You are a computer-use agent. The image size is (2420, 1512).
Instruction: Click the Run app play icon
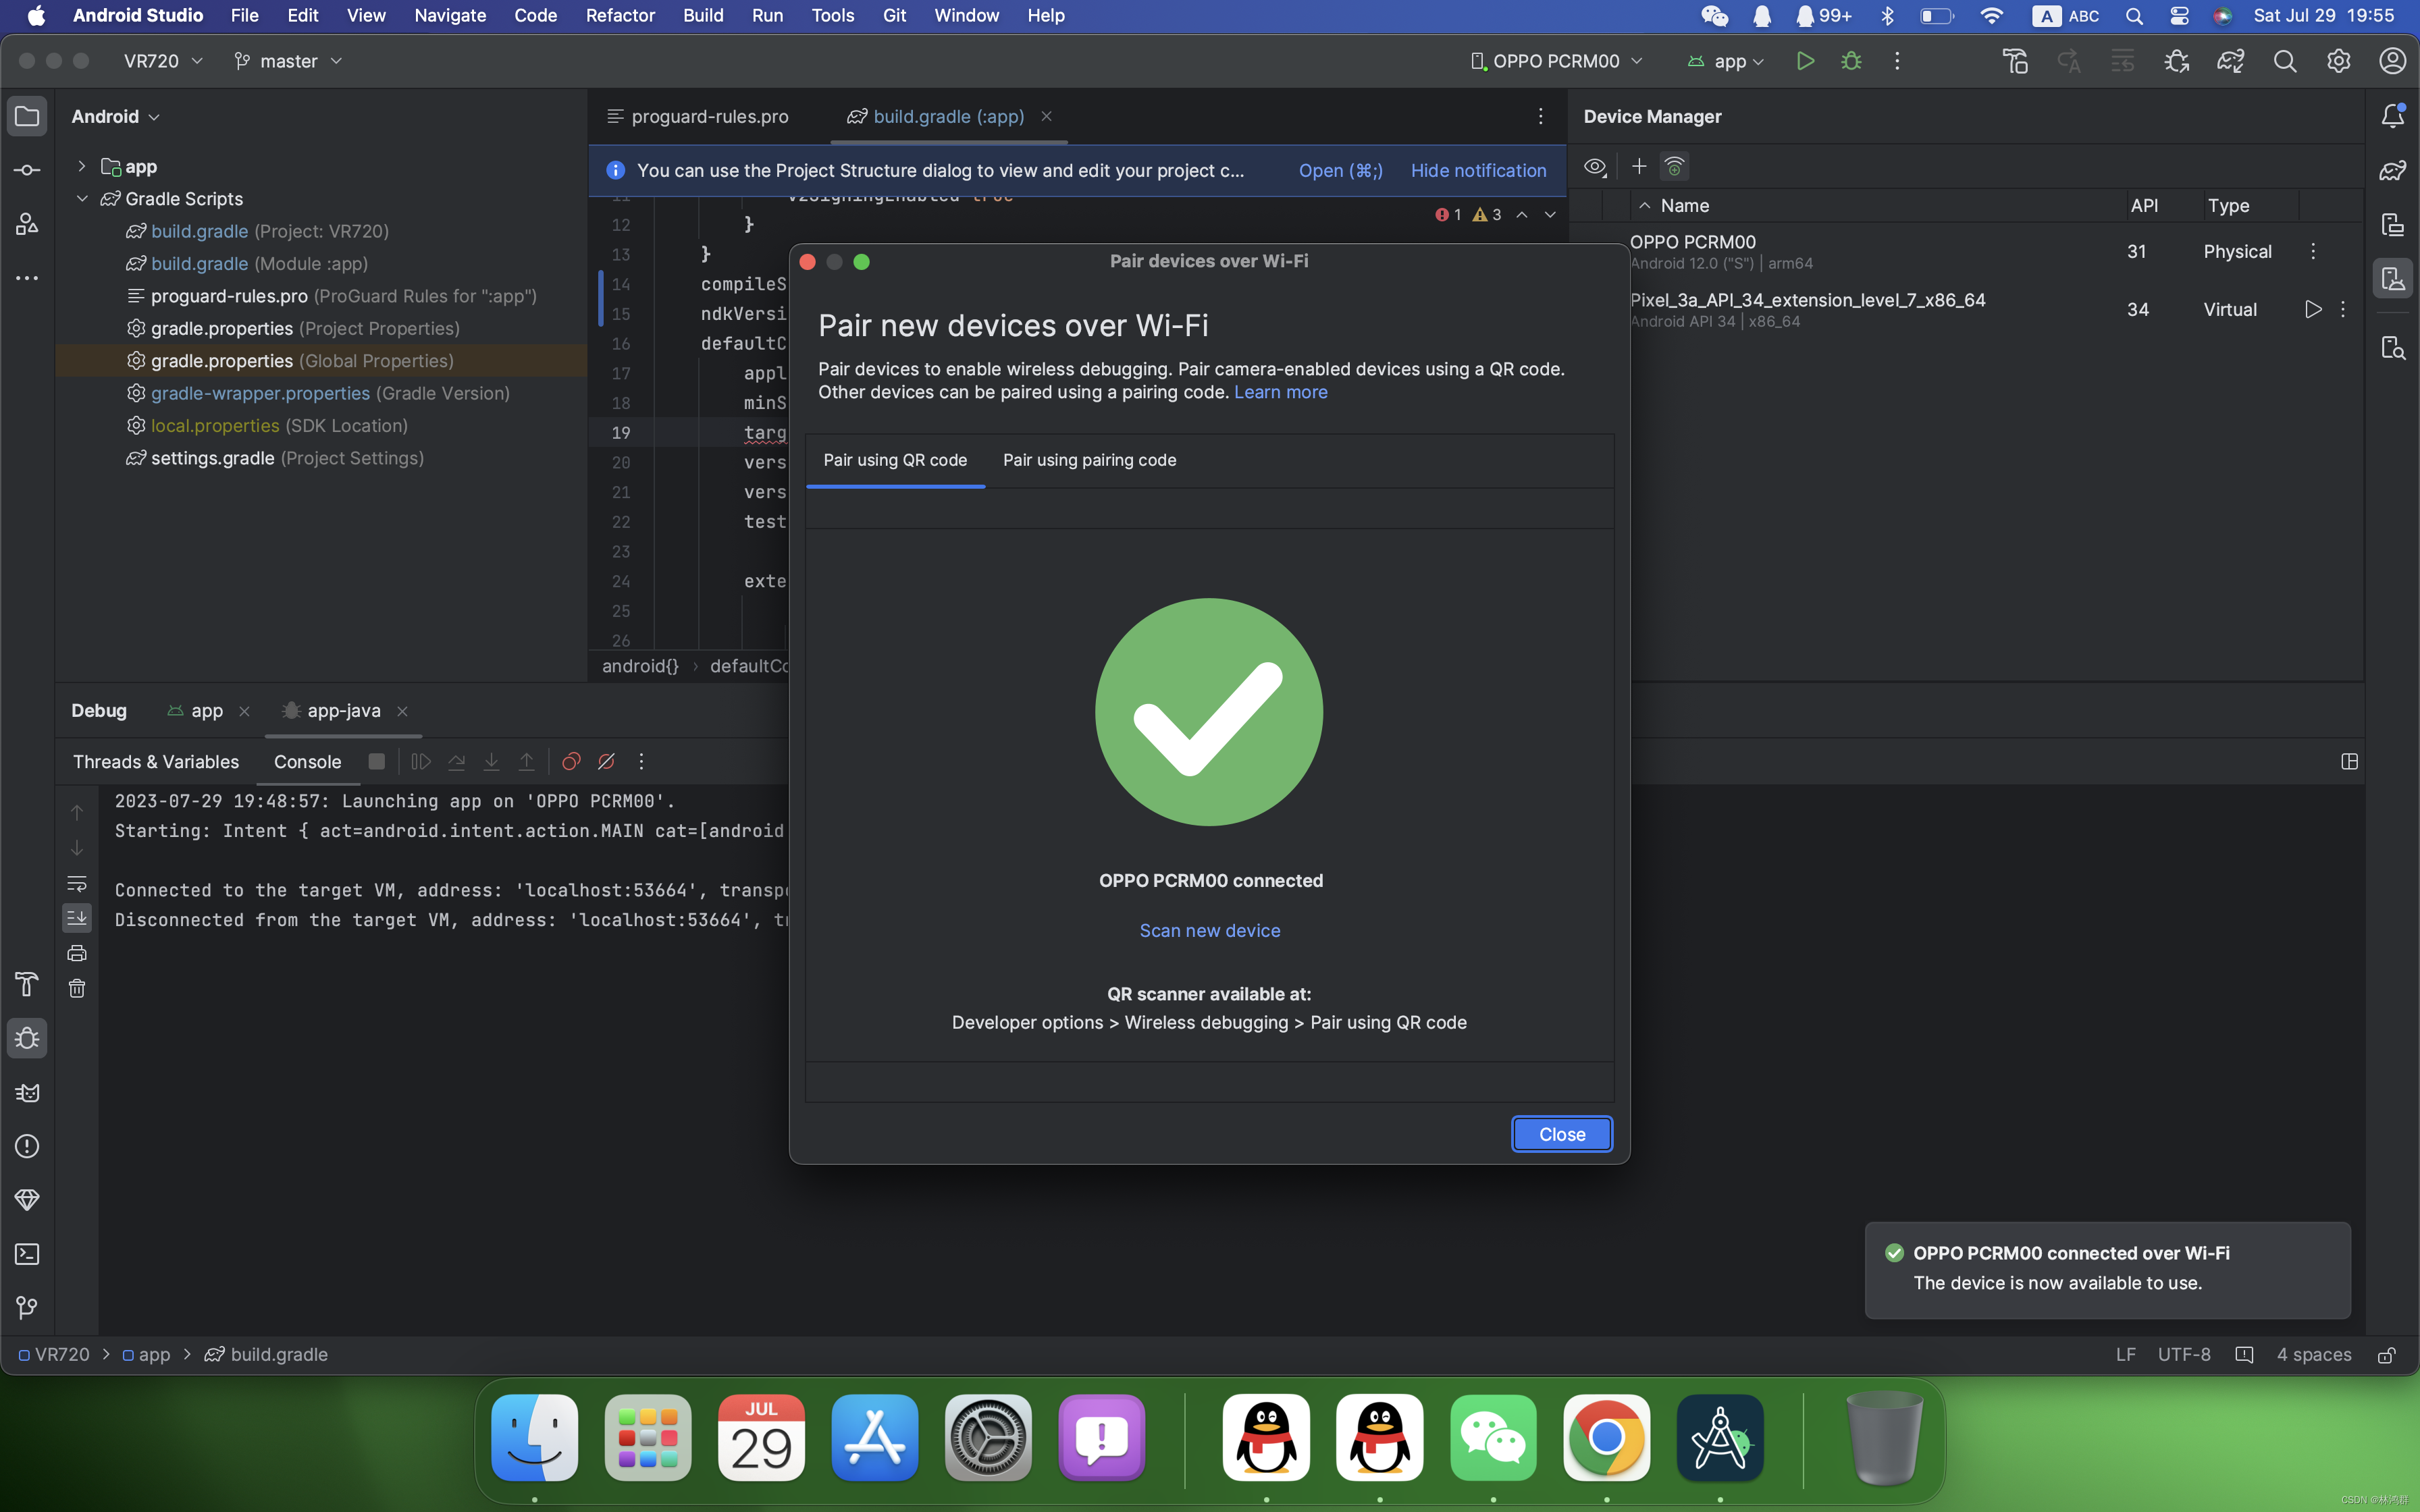click(1805, 61)
